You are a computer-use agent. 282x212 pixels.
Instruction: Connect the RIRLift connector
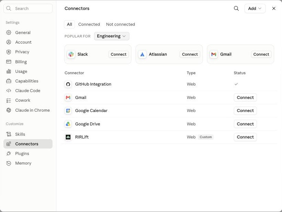point(245,137)
